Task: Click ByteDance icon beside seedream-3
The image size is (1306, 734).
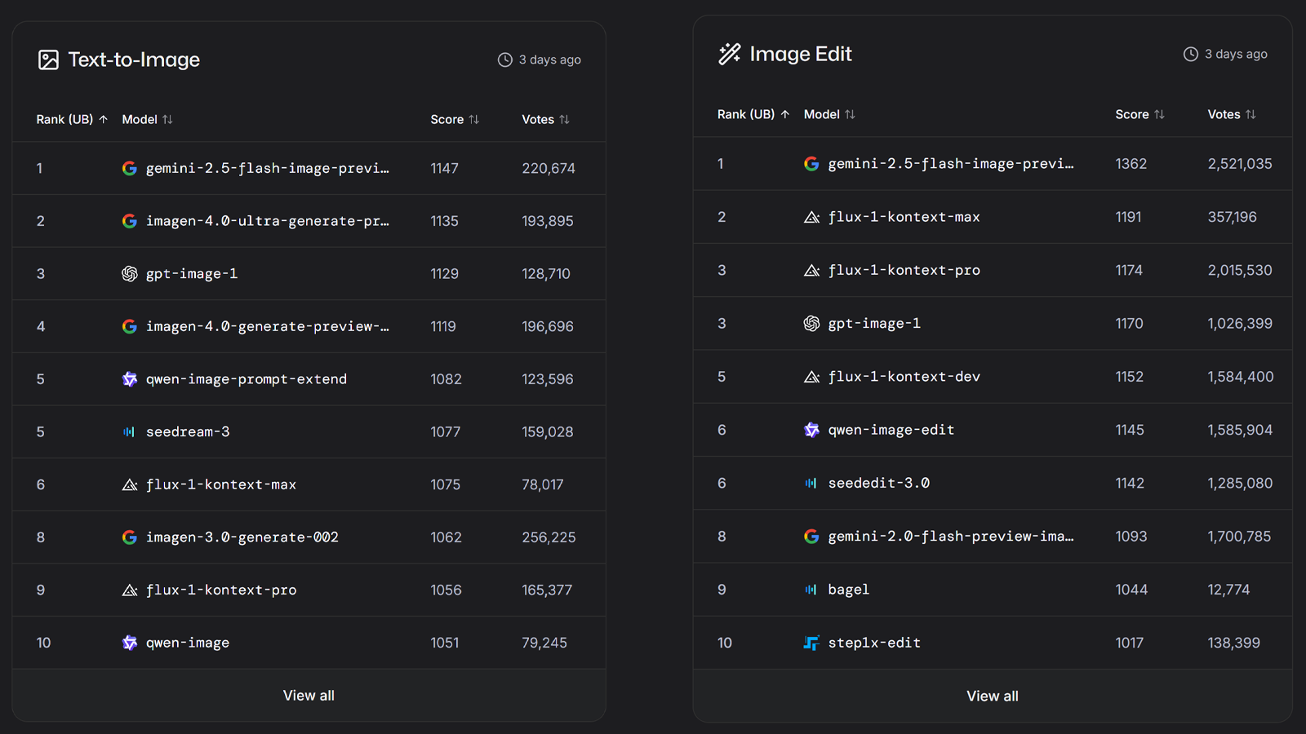Action: point(129,432)
